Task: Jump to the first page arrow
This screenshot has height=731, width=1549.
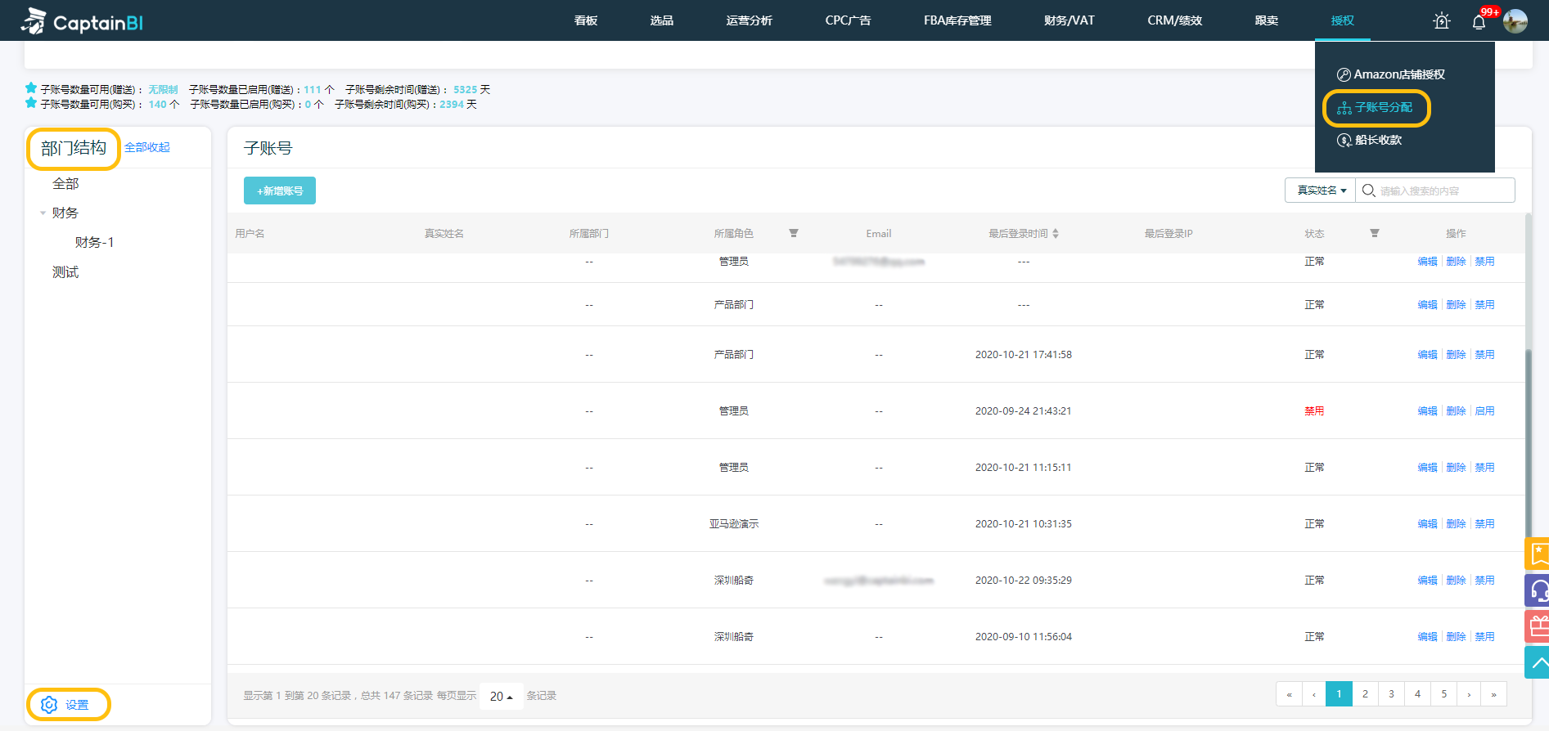Action: 1289,694
